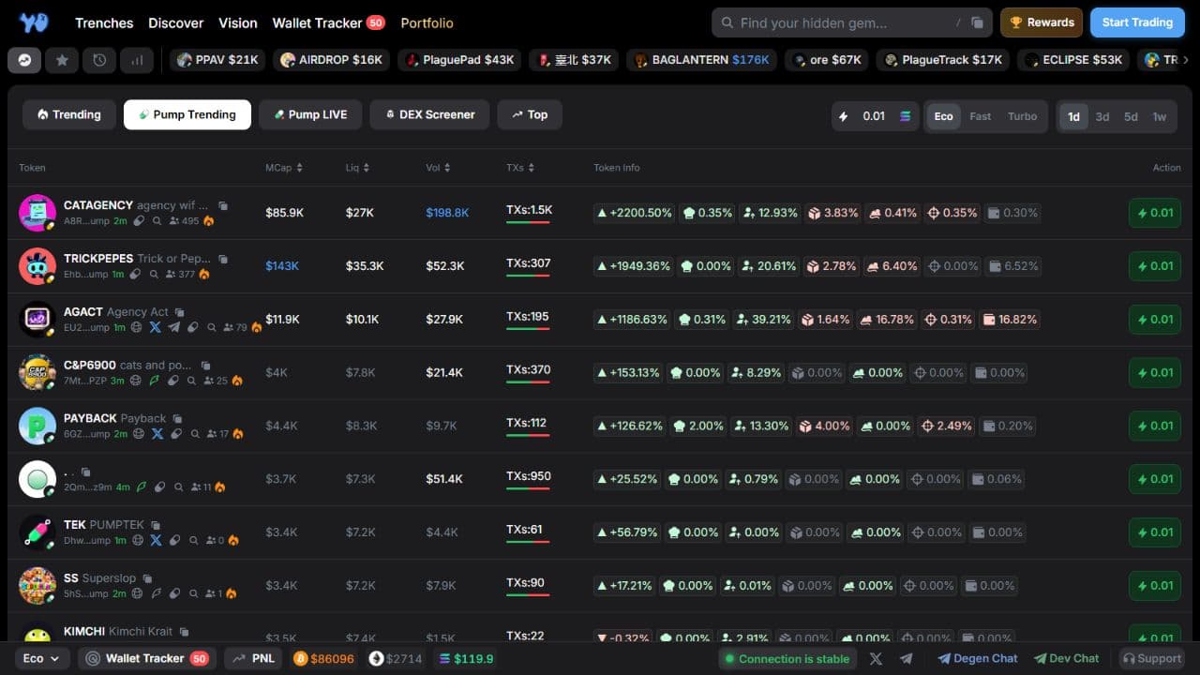Viewport: 1200px width, 675px height.
Task: Switch to Fast speed mode
Action: [x=981, y=116]
